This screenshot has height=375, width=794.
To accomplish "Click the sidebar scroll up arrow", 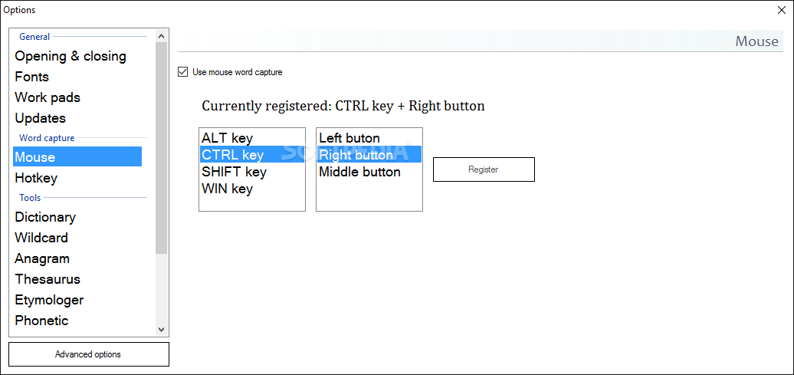I will (x=161, y=36).
